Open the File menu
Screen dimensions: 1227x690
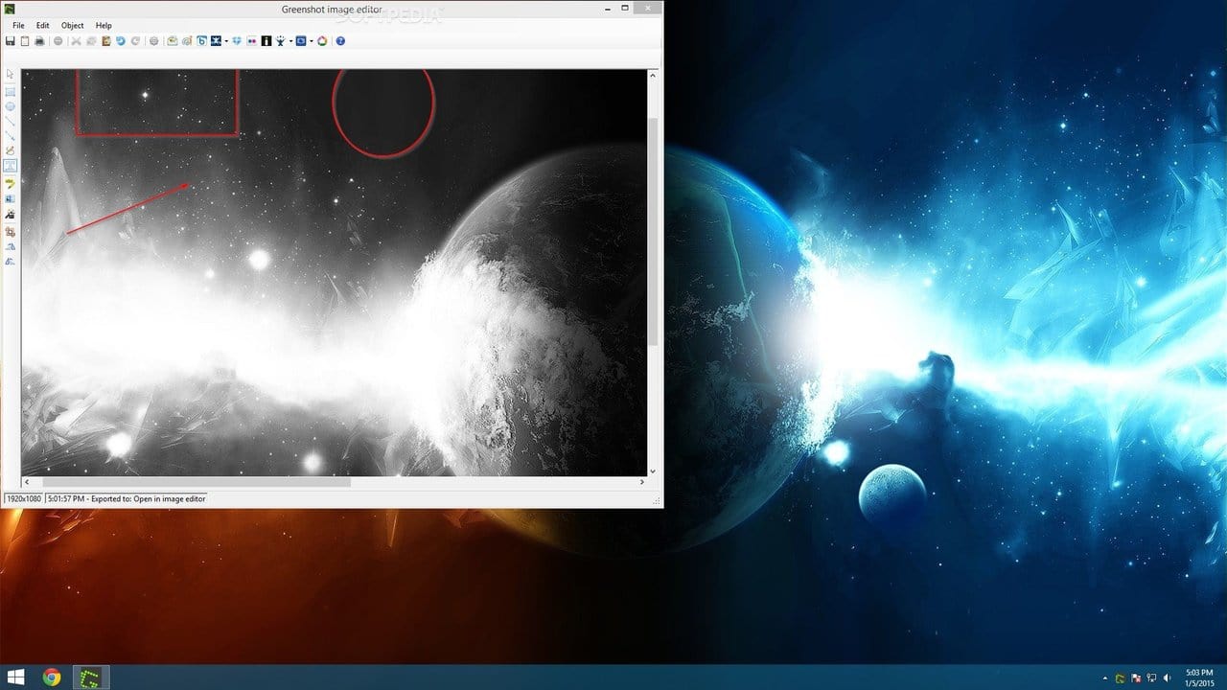18,25
